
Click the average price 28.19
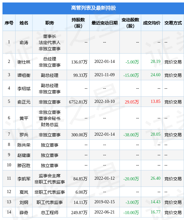click(x=155, y=61)
